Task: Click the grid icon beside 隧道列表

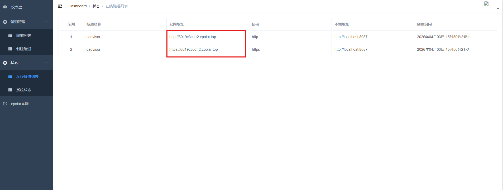Action: (x=10, y=35)
